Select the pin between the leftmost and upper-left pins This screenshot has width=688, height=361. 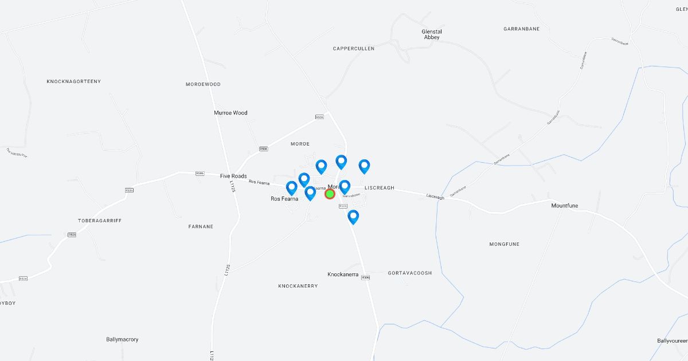click(x=304, y=180)
